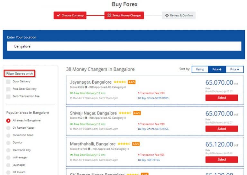Click the Jayanagar store star rating
The width and height of the screenshot is (247, 175).
pyautogui.click(x=120, y=82)
